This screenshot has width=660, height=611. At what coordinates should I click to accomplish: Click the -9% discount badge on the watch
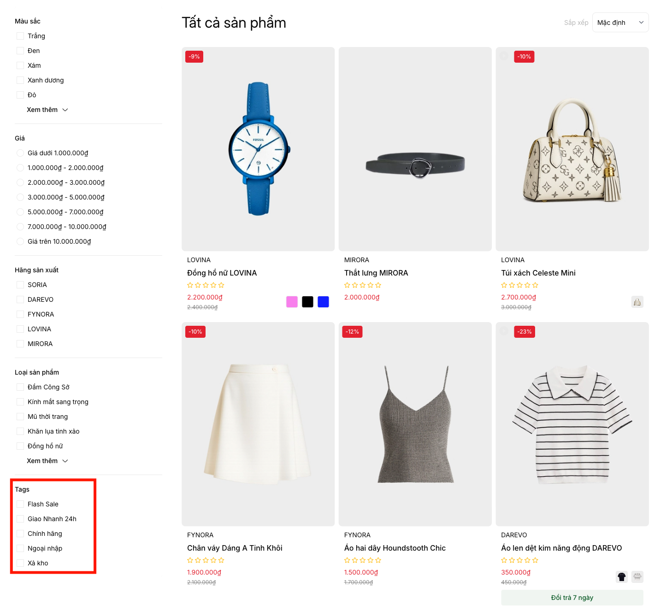[194, 57]
